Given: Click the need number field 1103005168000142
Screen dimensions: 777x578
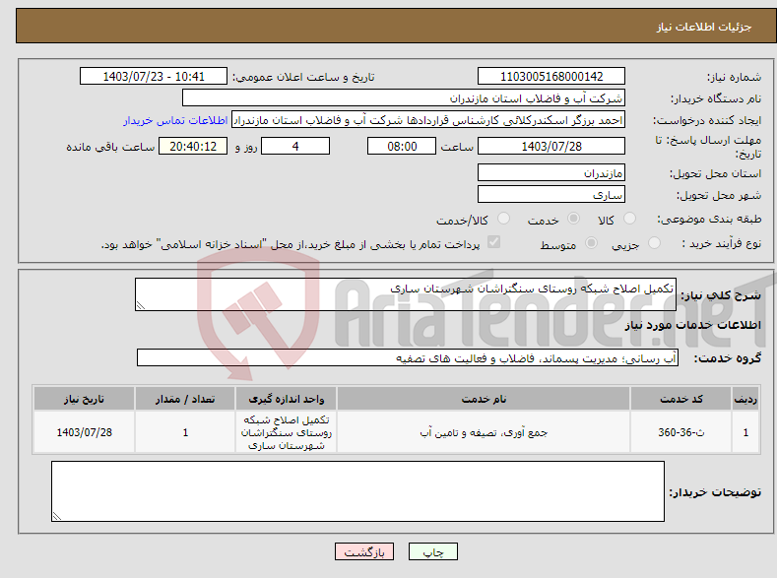Looking at the screenshot, I should click(551, 76).
